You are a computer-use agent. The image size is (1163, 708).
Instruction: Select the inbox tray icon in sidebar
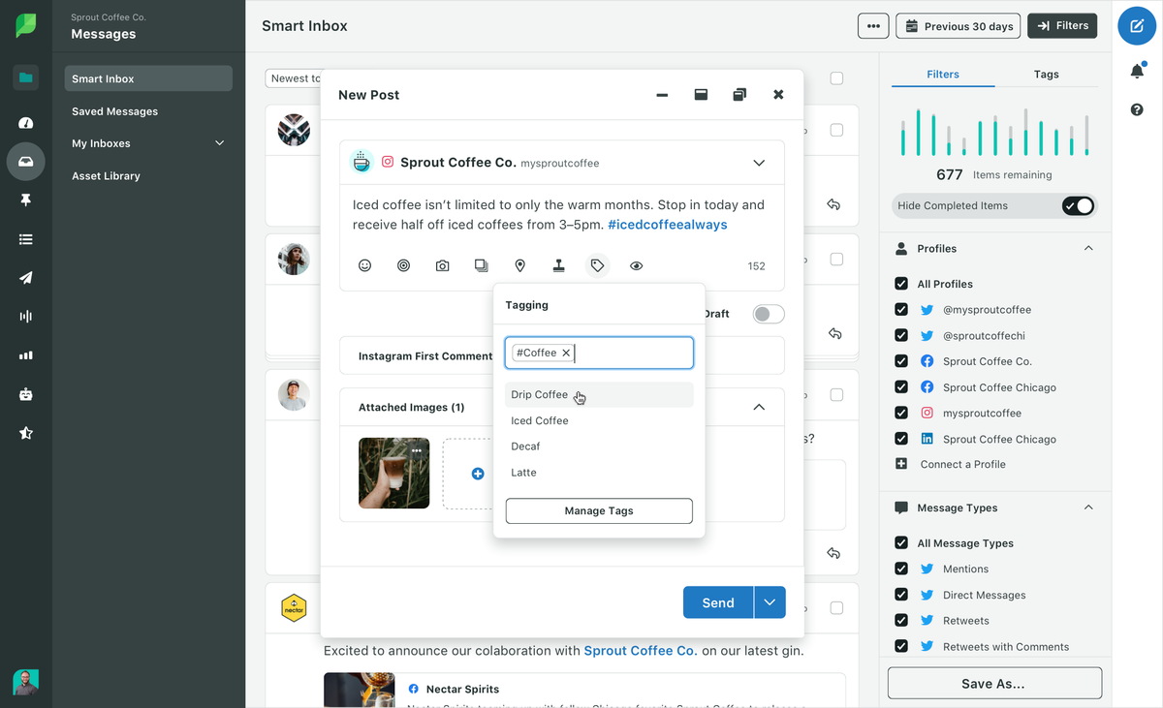pos(26,162)
